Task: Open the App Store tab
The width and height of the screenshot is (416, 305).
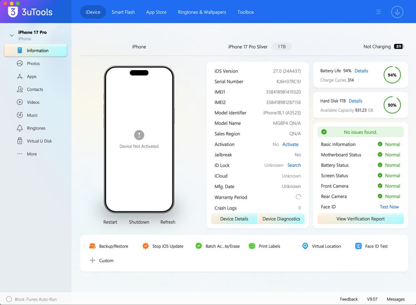Action: [156, 12]
